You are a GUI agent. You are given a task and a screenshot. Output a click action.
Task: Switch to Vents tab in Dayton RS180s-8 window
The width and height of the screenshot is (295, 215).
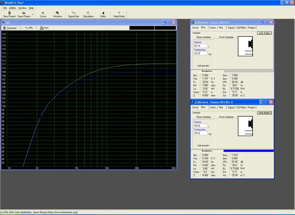click(x=213, y=107)
